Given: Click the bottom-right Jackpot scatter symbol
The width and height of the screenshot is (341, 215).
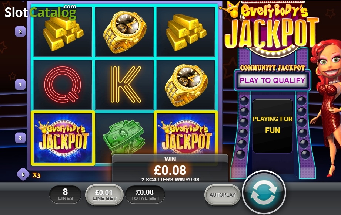Looking at the screenshot, I should click(186, 138).
